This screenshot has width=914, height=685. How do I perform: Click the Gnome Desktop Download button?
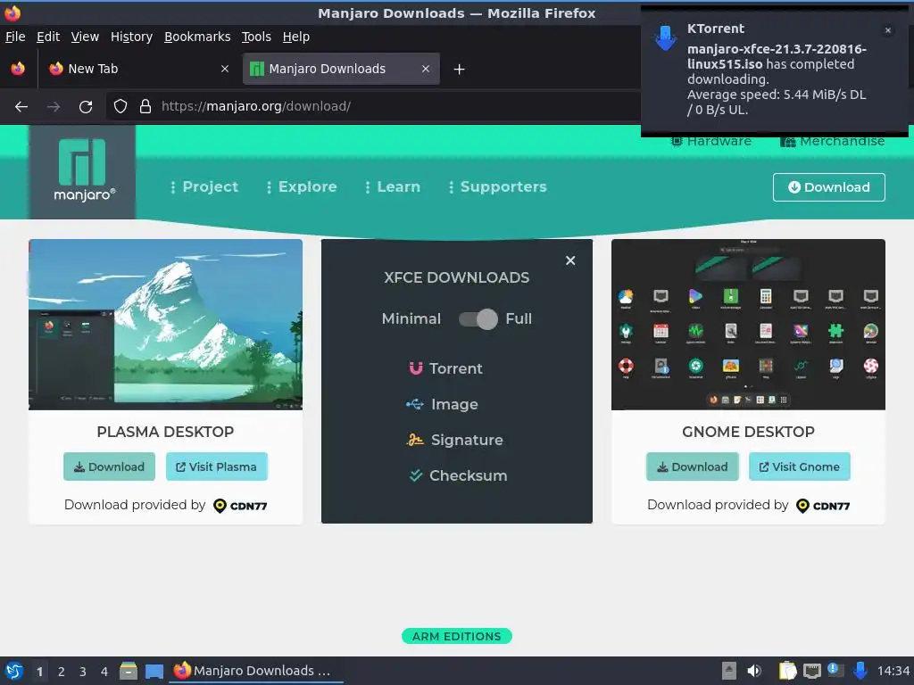click(x=692, y=466)
